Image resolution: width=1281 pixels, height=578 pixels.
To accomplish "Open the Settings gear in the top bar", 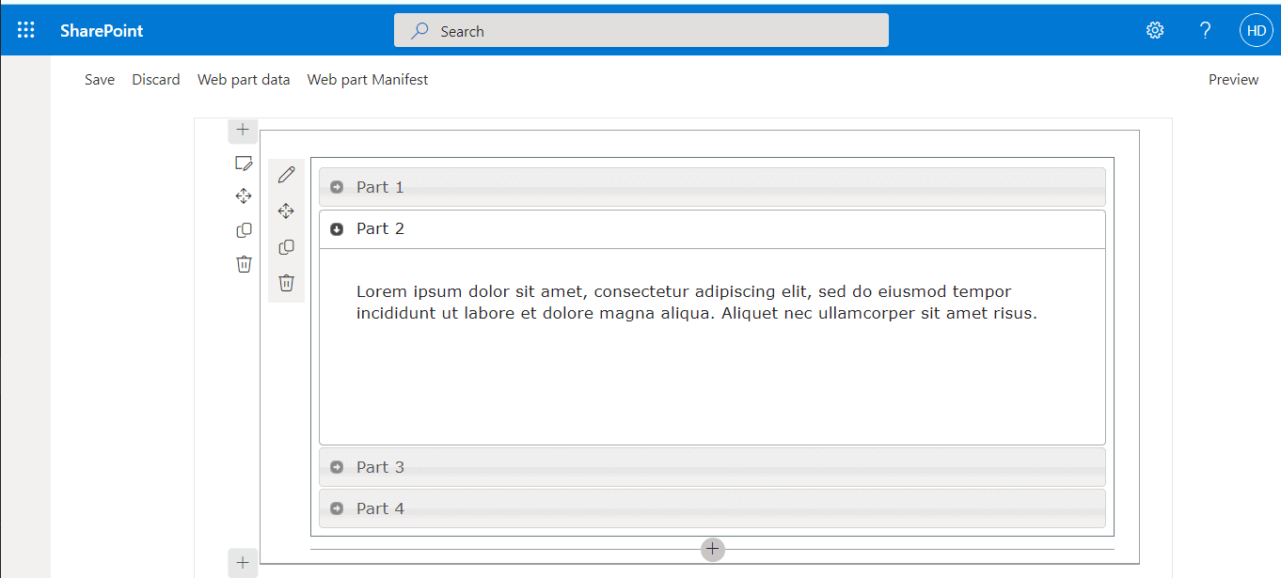I will click(x=1154, y=30).
